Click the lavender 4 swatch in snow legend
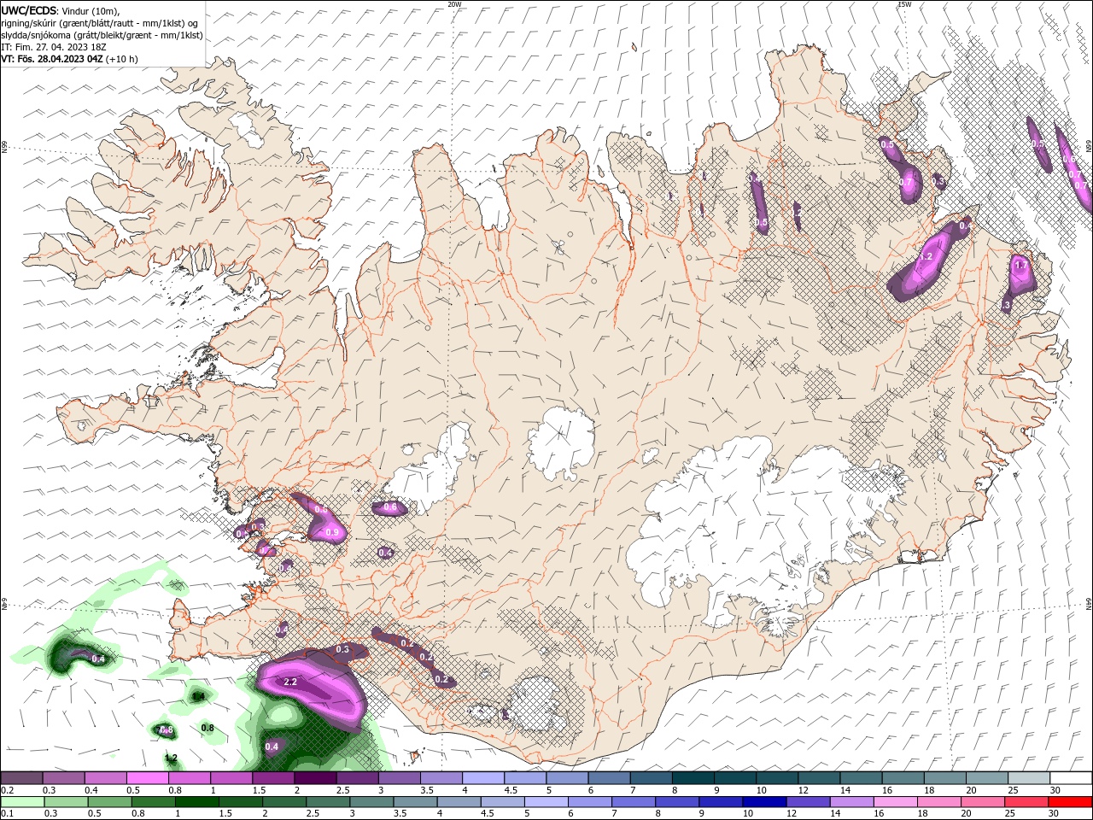Viewport: 1093px width, 820px height. pos(483,778)
